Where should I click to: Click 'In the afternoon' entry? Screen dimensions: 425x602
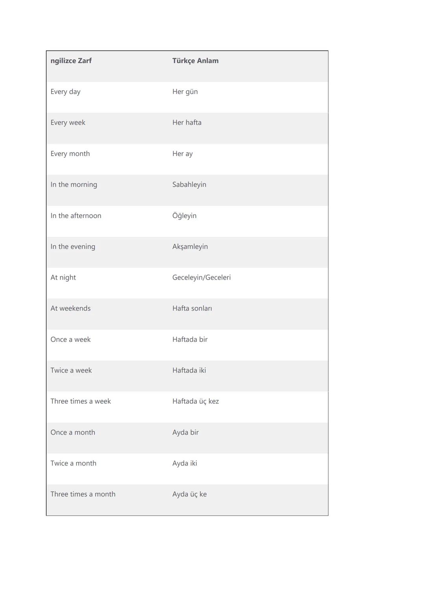click(76, 216)
